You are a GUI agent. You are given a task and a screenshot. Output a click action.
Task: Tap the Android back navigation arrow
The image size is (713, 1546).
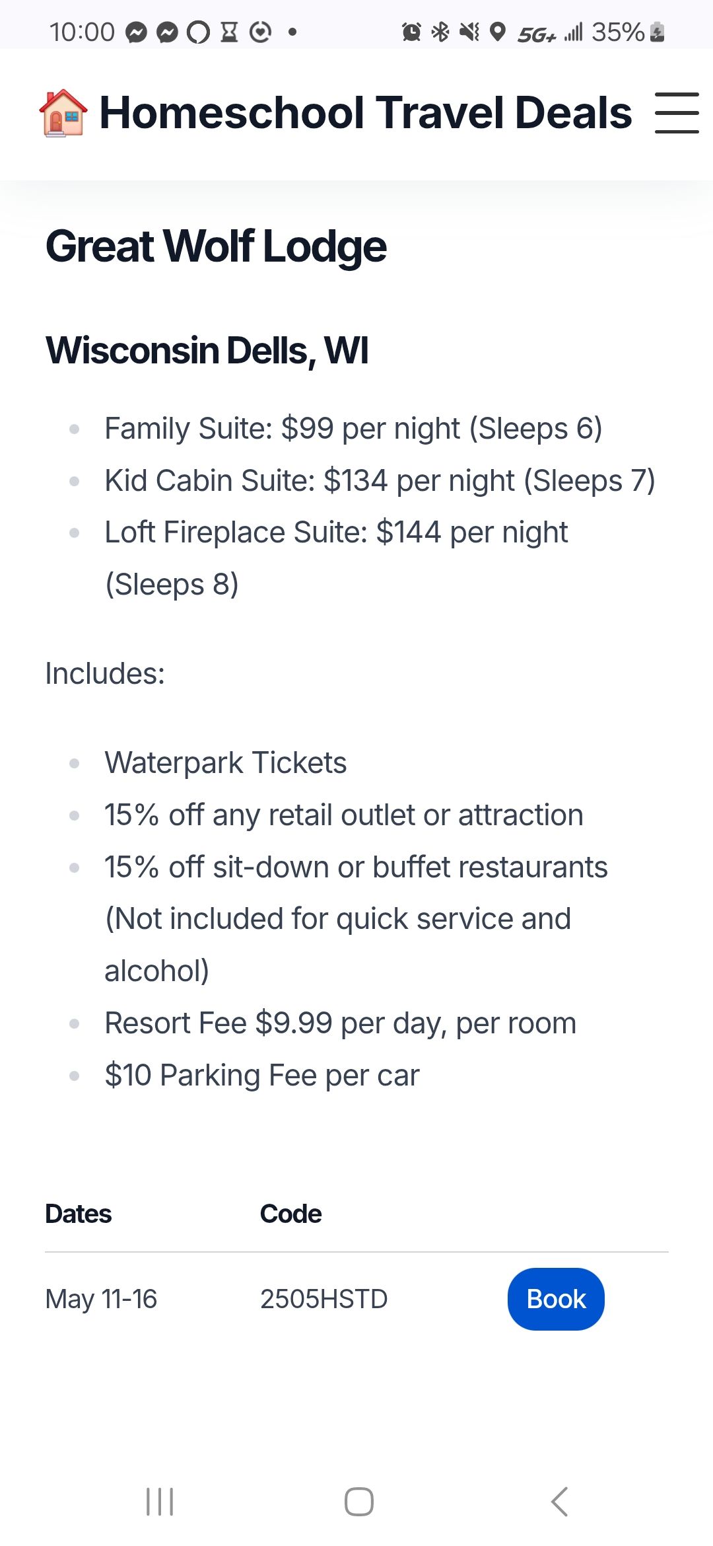[559, 1502]
